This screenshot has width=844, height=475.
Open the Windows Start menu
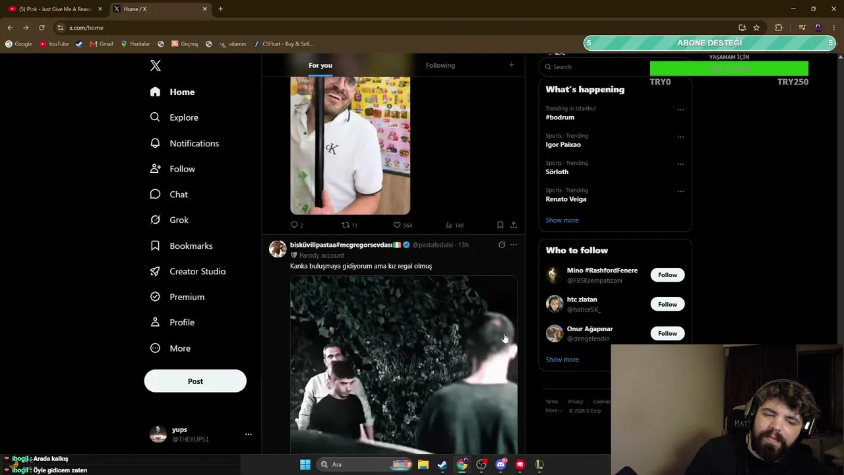coord(305,464)
